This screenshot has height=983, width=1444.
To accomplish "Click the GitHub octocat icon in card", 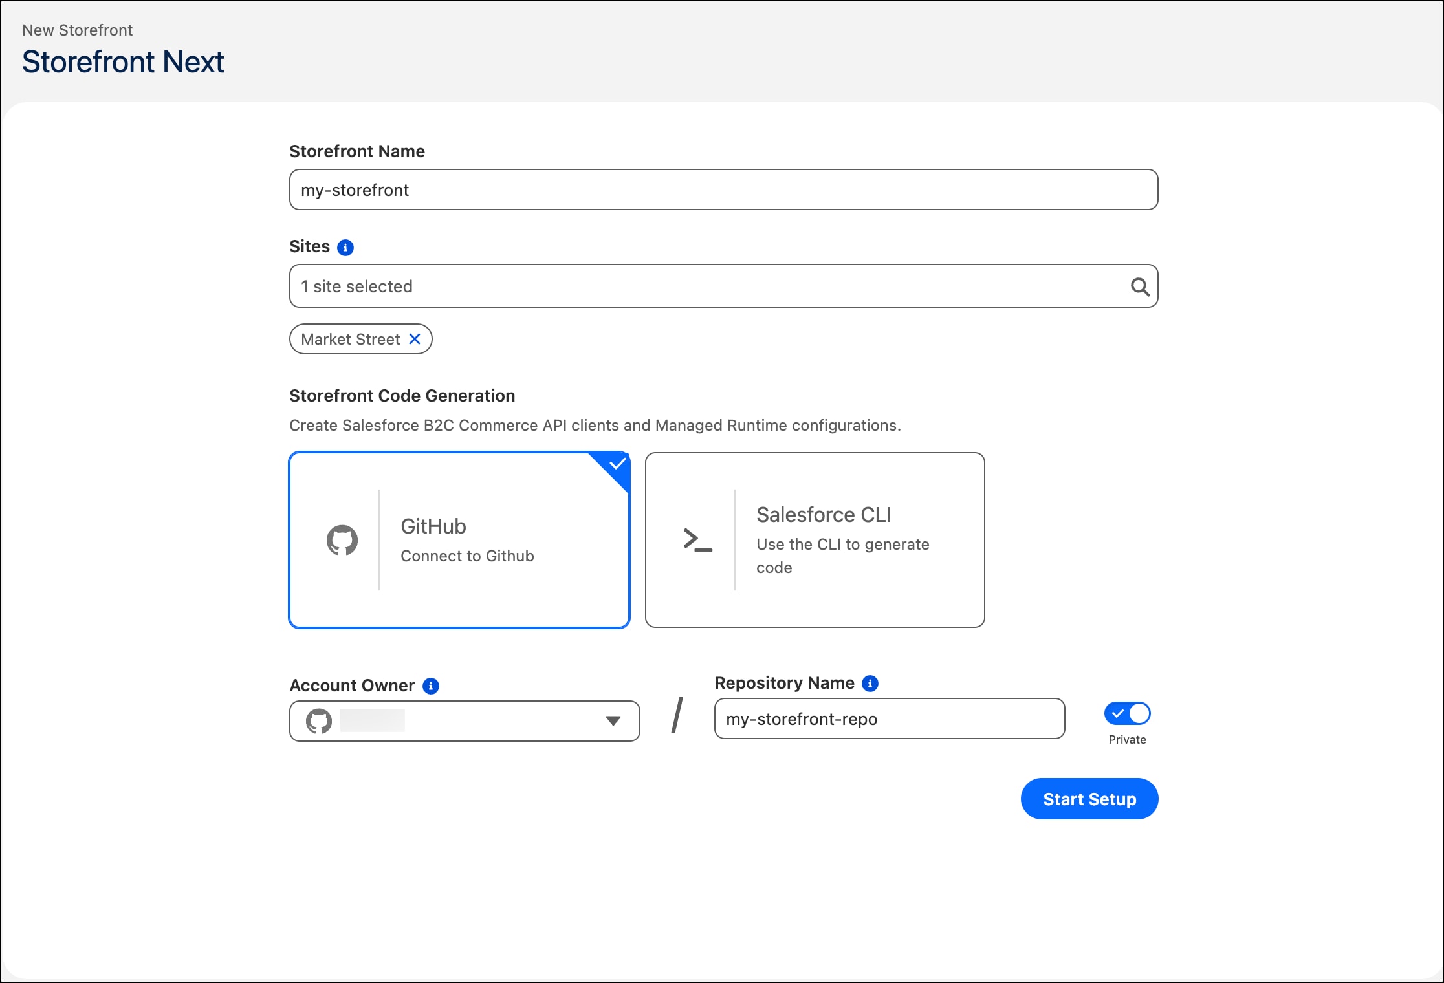I will tap(342, 540).
